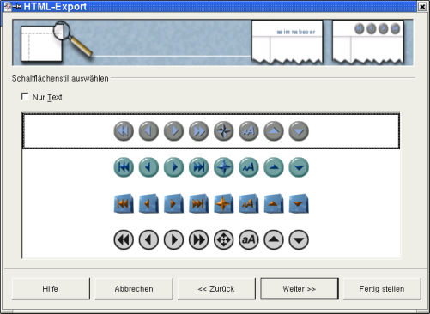
Task: Choose the teal next-page arrow icon
Action: coord(173,167)
